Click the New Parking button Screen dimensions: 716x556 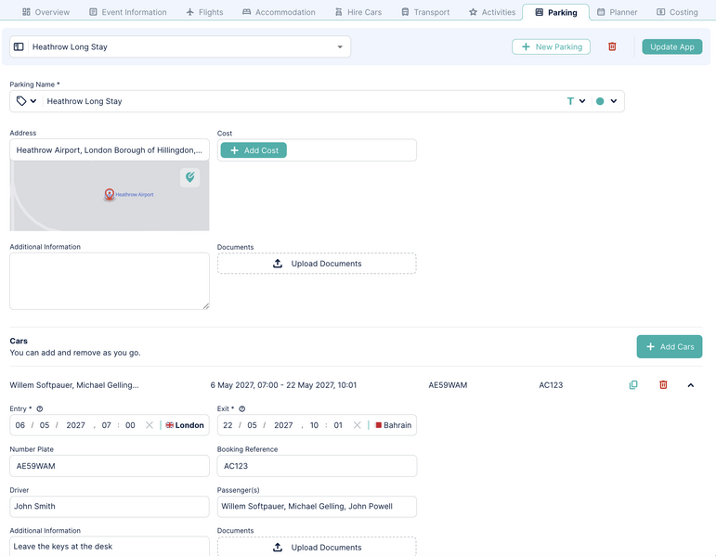551,46
